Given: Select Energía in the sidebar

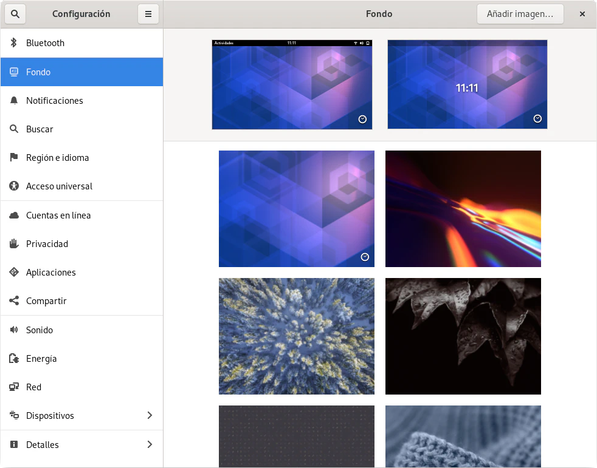Looking at the screenshot, I should click(41, 359).
